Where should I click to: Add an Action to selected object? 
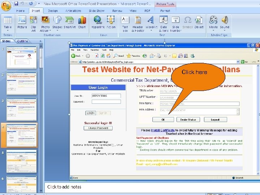[x=111, y=22]
